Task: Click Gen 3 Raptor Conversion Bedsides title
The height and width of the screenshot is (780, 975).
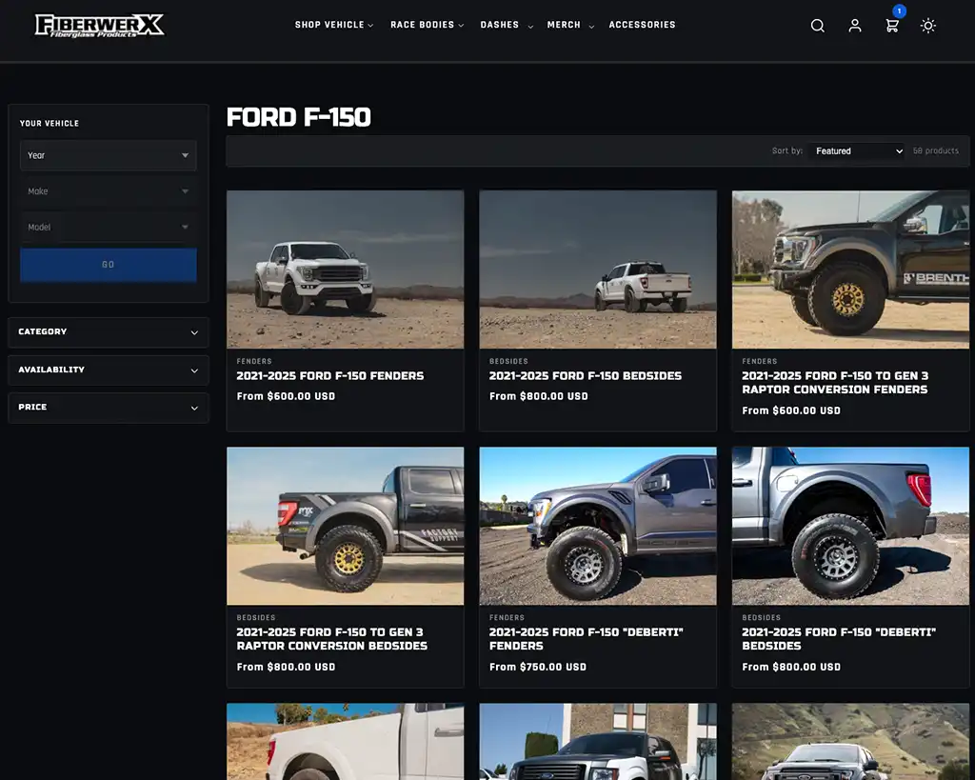Action: tap(332, 639)
